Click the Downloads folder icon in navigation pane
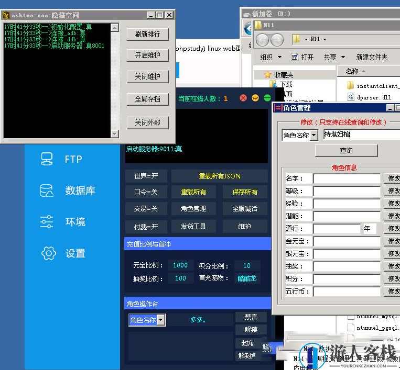This screenshot has width=400, height=370. point(273,84)
